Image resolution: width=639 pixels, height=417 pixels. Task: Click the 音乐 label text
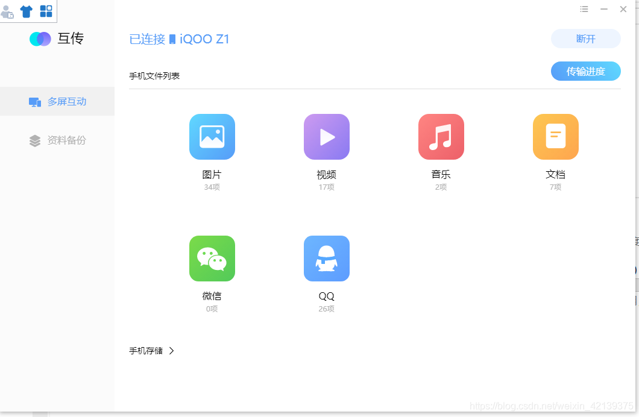441,175
